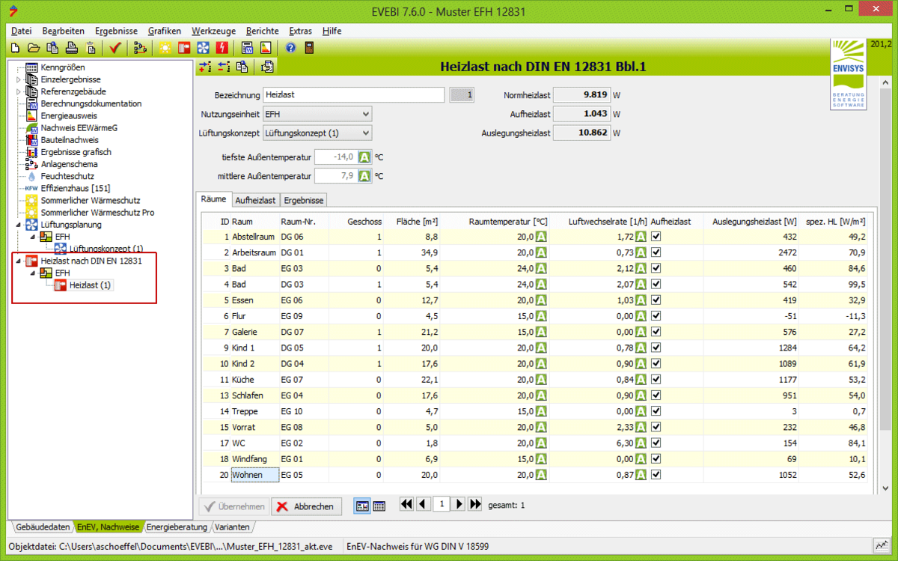This screenshot has height=561, width=898.
Task: Toggle the Aufheizlast checkbox for Wohnen
Action: tap(656, 475)
